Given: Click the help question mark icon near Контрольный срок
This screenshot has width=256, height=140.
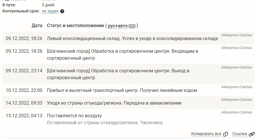Looking at the screenshot, I should [x=62, y=11].
